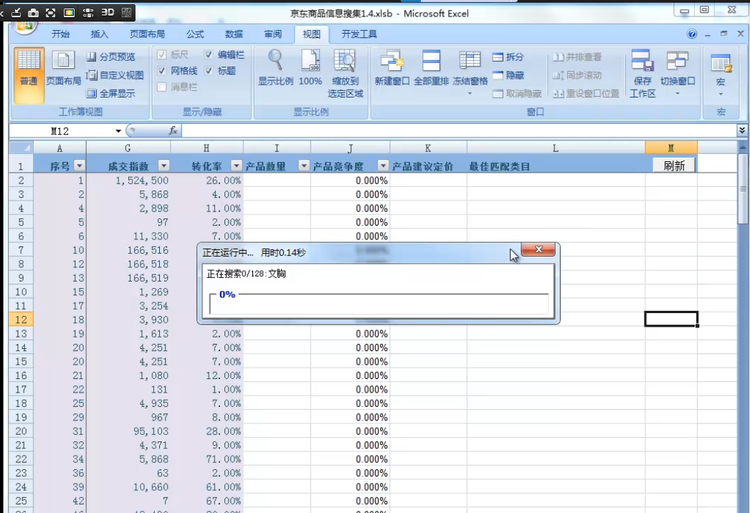Set zoom to 100% icon
The width and height of the screenshot is (750, 513).
[310, 69]
